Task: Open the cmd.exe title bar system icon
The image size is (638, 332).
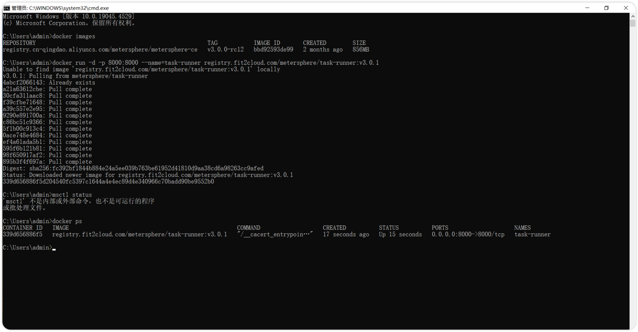Action: pyautogui.click(x=7, y=8)
